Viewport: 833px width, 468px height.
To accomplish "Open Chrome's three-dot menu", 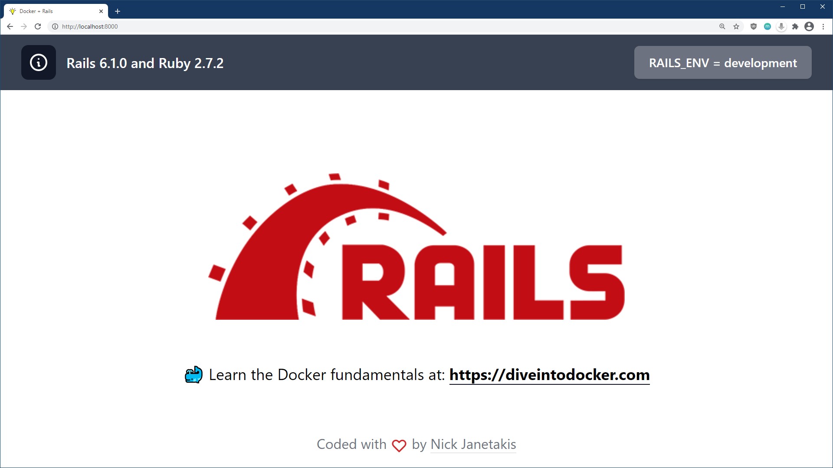I will pos(823,26).
